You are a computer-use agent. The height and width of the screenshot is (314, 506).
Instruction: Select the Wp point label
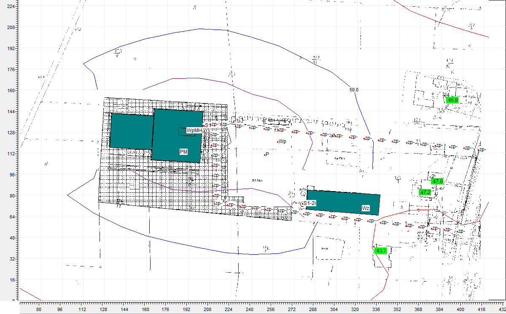(x=282, y=141)
